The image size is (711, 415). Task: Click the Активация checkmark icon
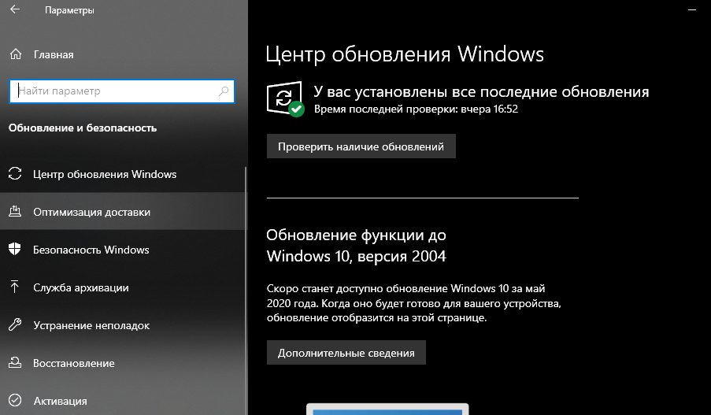click(x=15, y=400)
